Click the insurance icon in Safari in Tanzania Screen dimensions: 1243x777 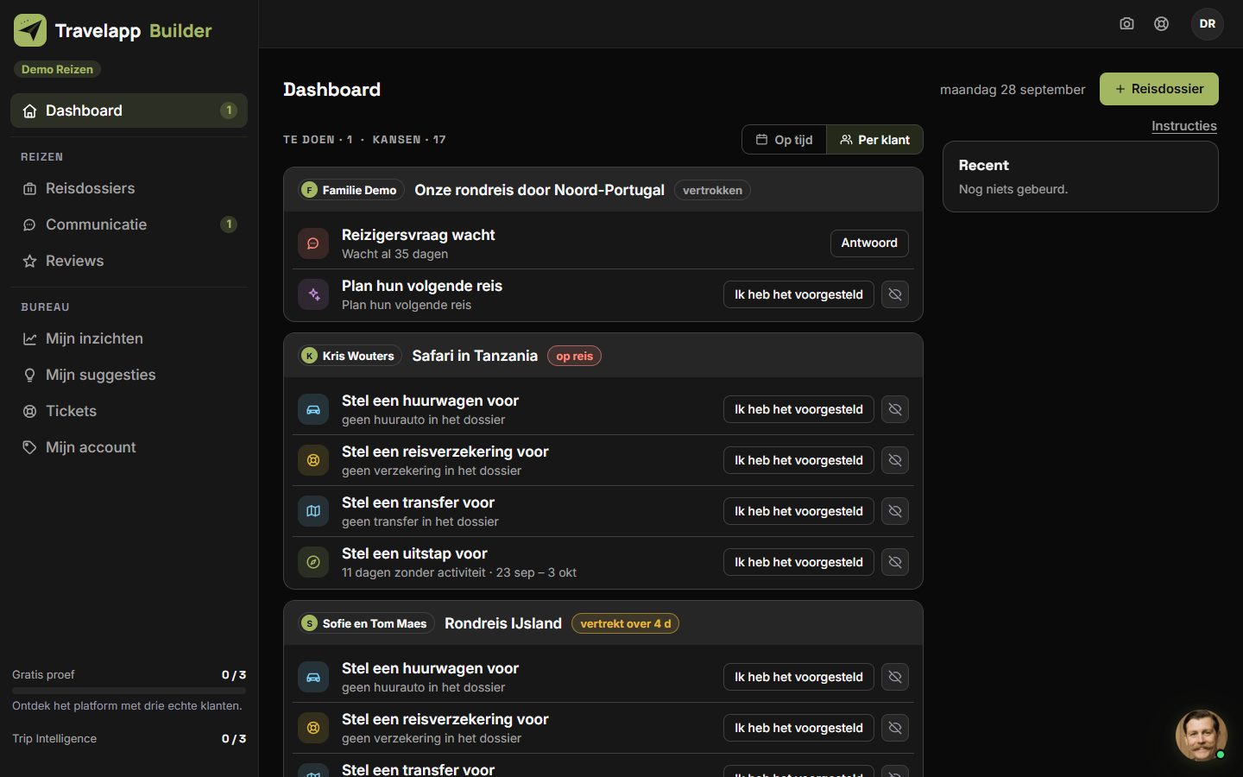[x=313, y=460]
